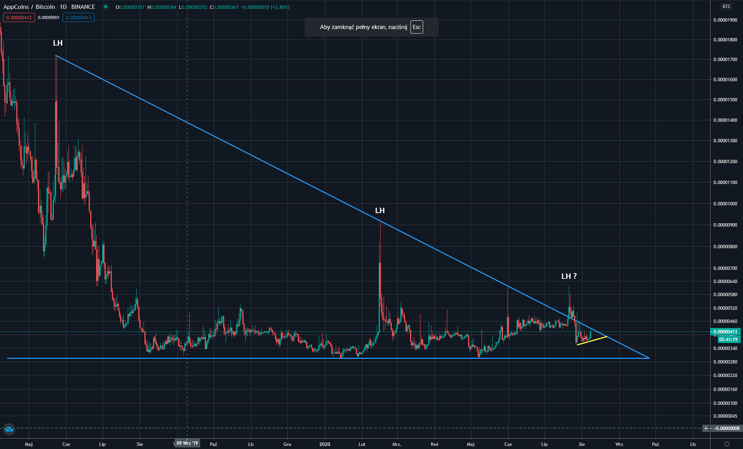
Task: Click the 0.00001300 price axis label
Action: (725, 141)
